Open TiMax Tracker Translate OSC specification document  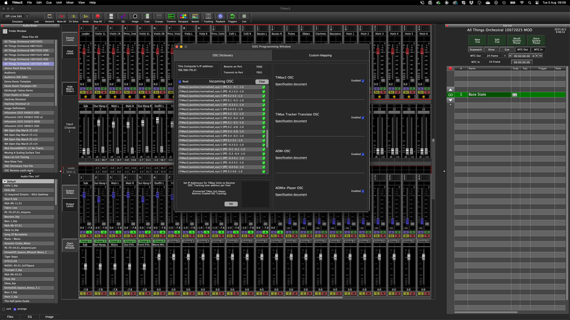(x=291, y=121)
